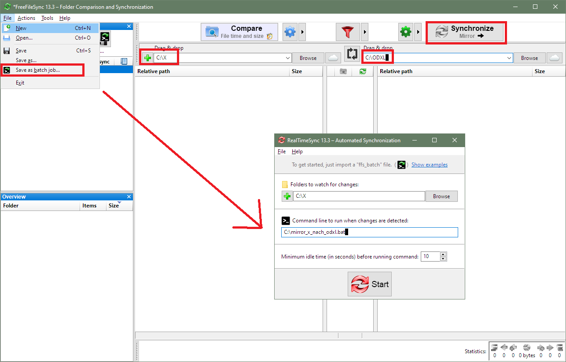Click the Show examples link
Screen dimensions: 566x362
[x=430, y=165]
